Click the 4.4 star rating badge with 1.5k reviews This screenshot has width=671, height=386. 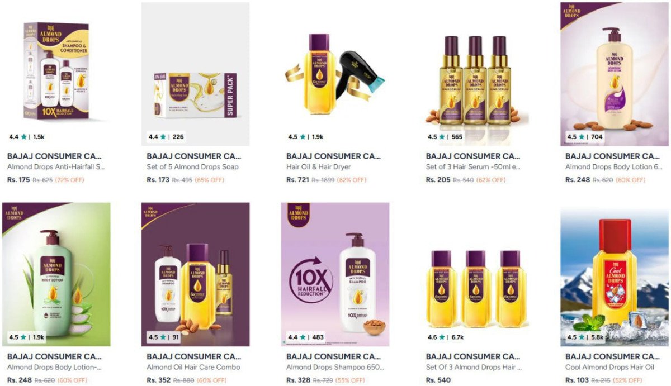[x=27, y=137]
